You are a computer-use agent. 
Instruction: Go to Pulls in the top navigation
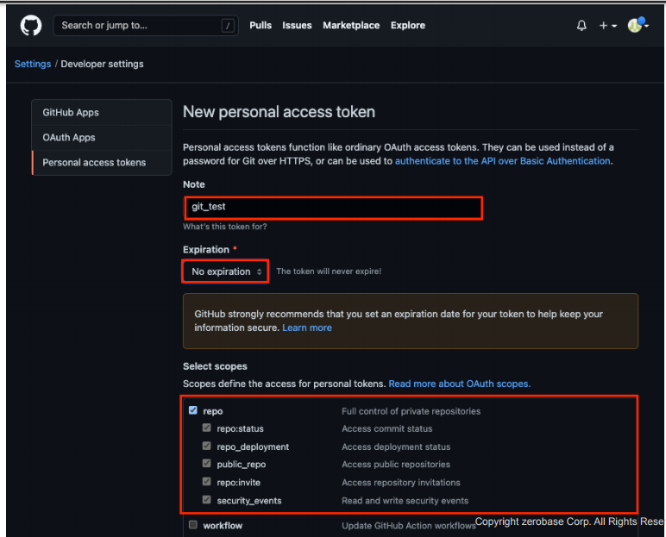pyautogui.click(x=261, y=26)
